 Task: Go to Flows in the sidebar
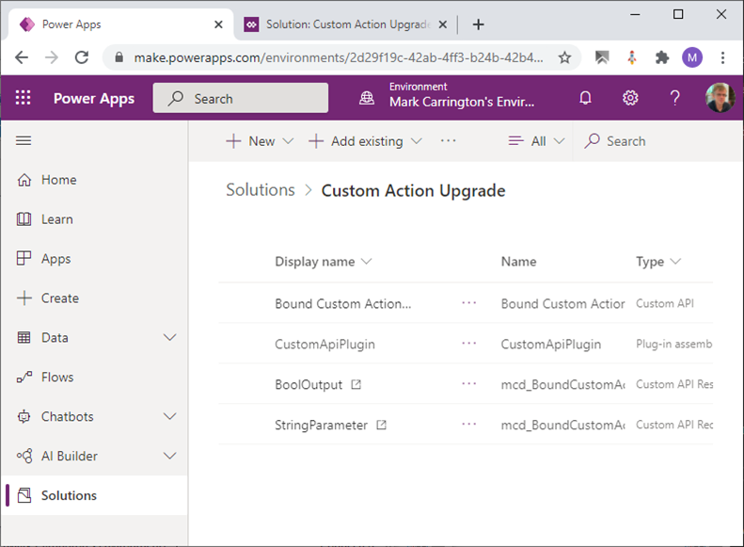click(x=56, y=377)
